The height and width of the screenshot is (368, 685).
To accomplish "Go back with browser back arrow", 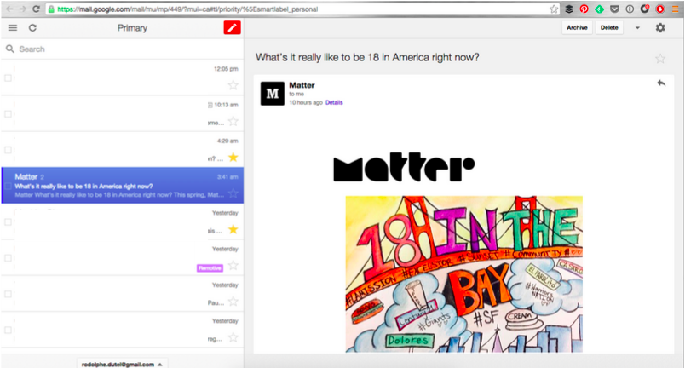I will [x=9, y=9].
